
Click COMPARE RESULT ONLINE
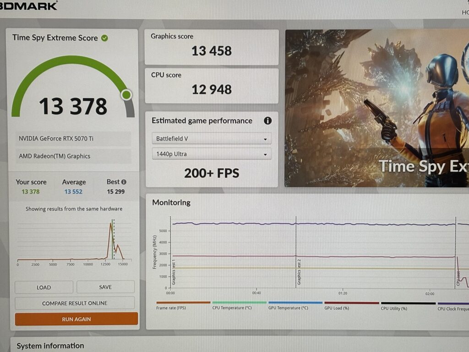75,303
